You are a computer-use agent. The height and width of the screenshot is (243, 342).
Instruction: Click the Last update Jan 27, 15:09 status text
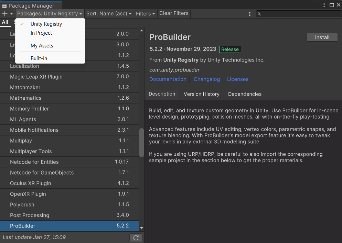coord(34,238)
